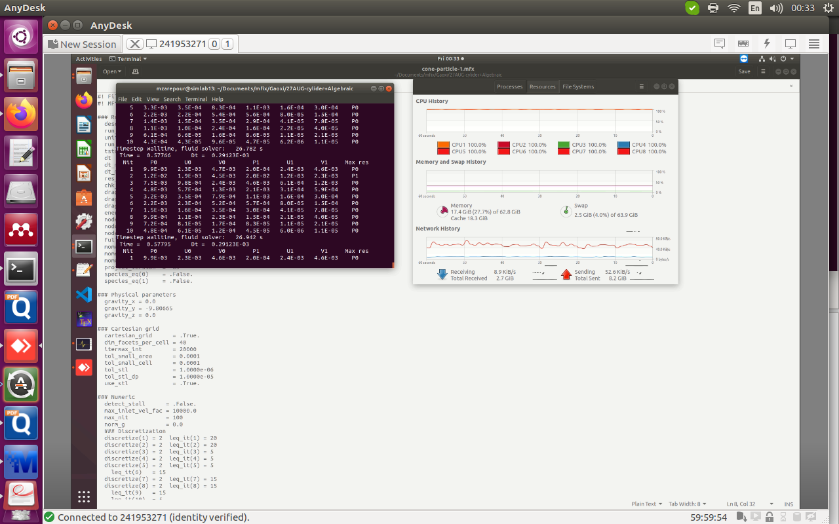
Task: Switch to Processes tab in System Monitor
Action: pyautogui.click(x=509, y=86)
